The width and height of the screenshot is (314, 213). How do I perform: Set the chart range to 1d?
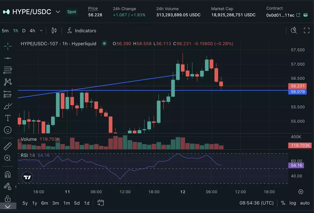[x=87, y=203]
